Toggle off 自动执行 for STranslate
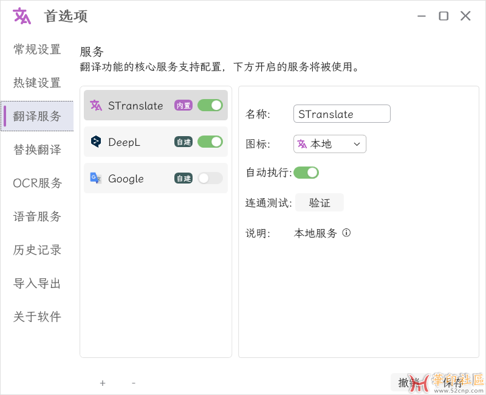The width and height of the screenshot is (486, 395). tap(306, 173)
